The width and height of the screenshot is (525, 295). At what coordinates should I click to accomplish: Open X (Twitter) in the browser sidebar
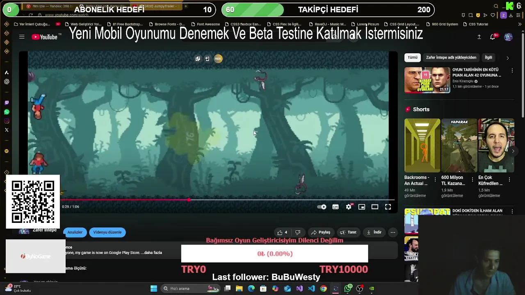point(7,130)
